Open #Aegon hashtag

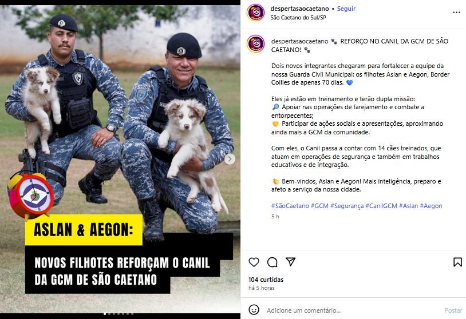tap(431, 206)
